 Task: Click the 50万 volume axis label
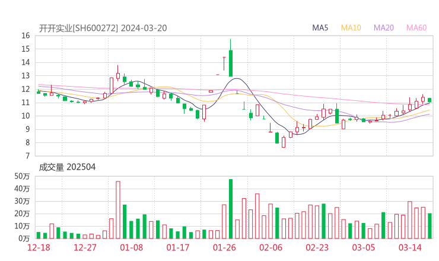(22, 176)
